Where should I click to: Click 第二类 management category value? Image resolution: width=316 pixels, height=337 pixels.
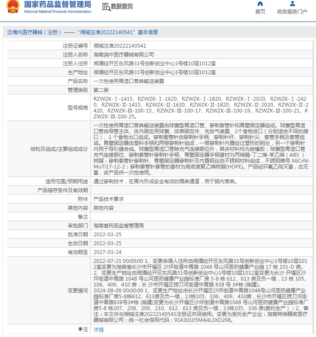[x=101, y=90]
